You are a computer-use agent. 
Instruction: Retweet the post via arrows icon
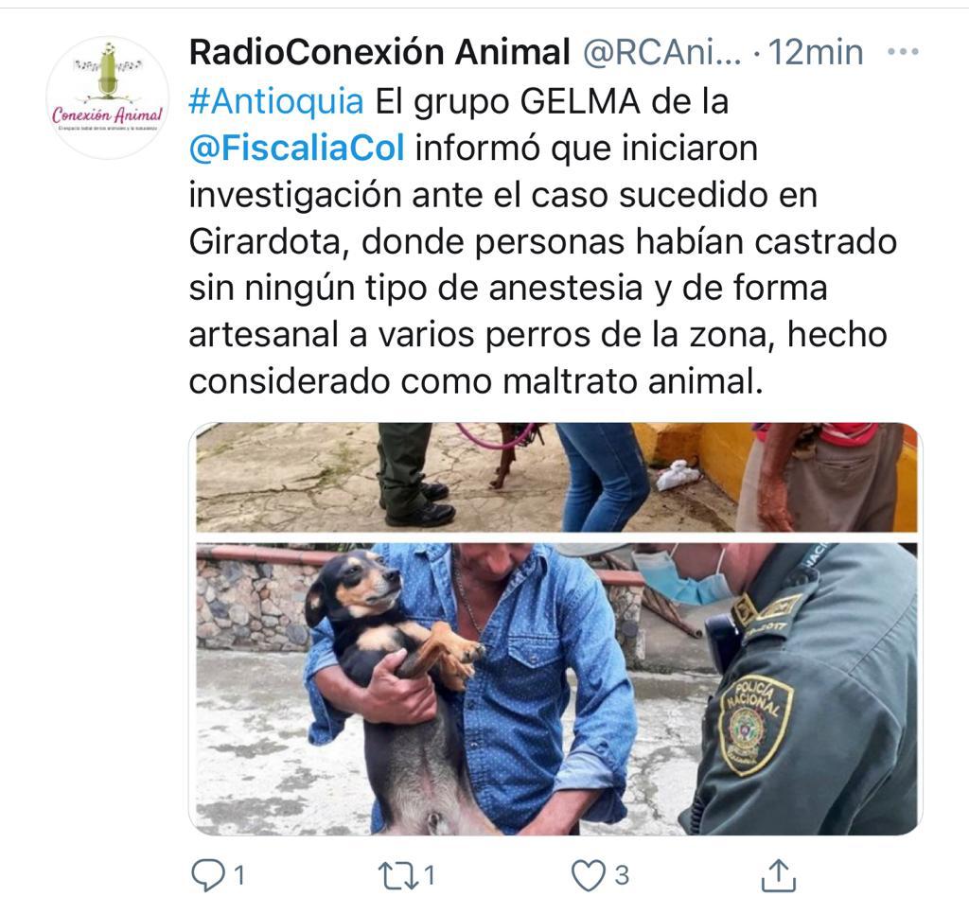[x=397, y=876]
